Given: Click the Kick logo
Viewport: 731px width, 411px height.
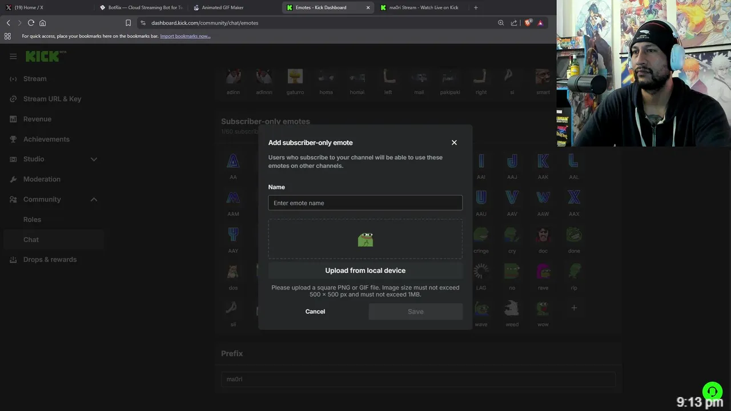Looking at the screenshot, I should tap(45, 56).
